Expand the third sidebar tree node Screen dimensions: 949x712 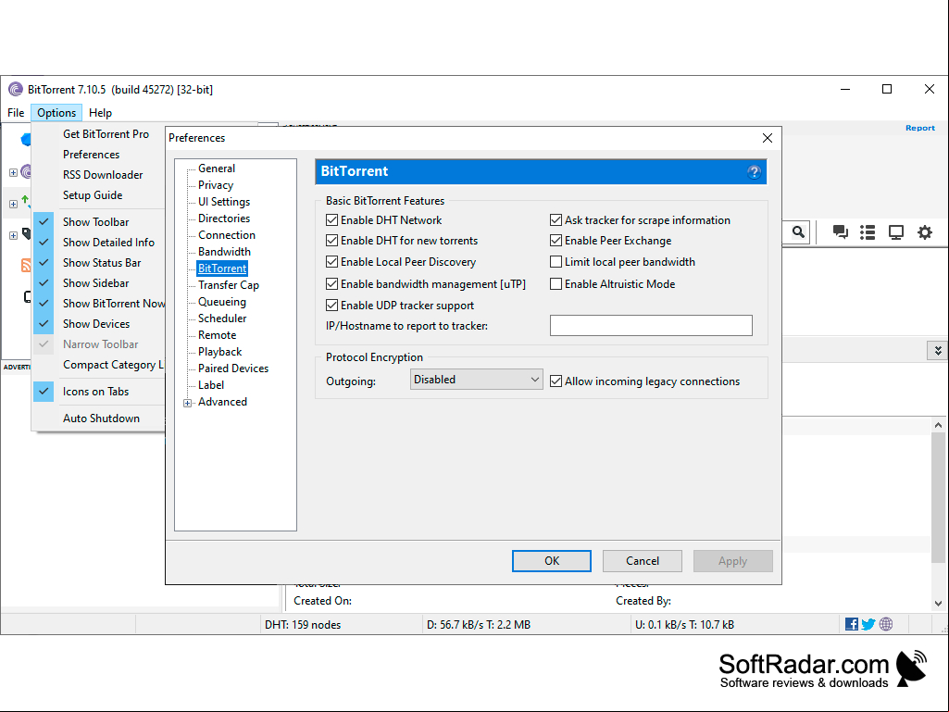pos(13,235)
